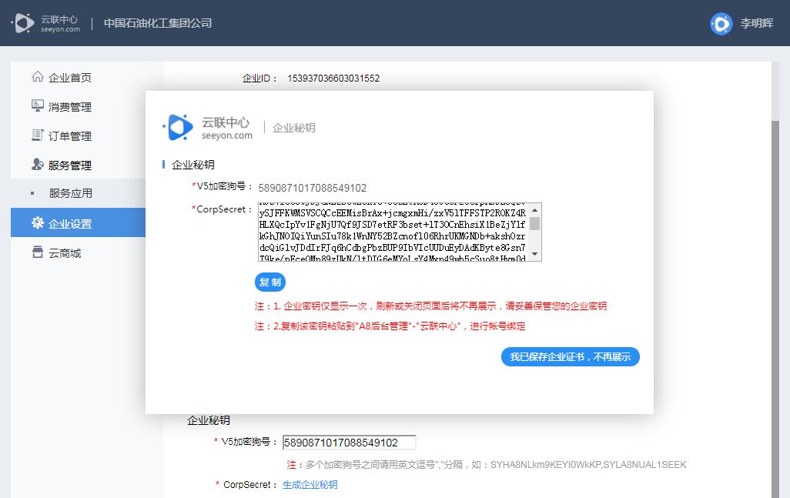Click the 企业秘钥 heading below the dialog

click(x=209, y=420)
